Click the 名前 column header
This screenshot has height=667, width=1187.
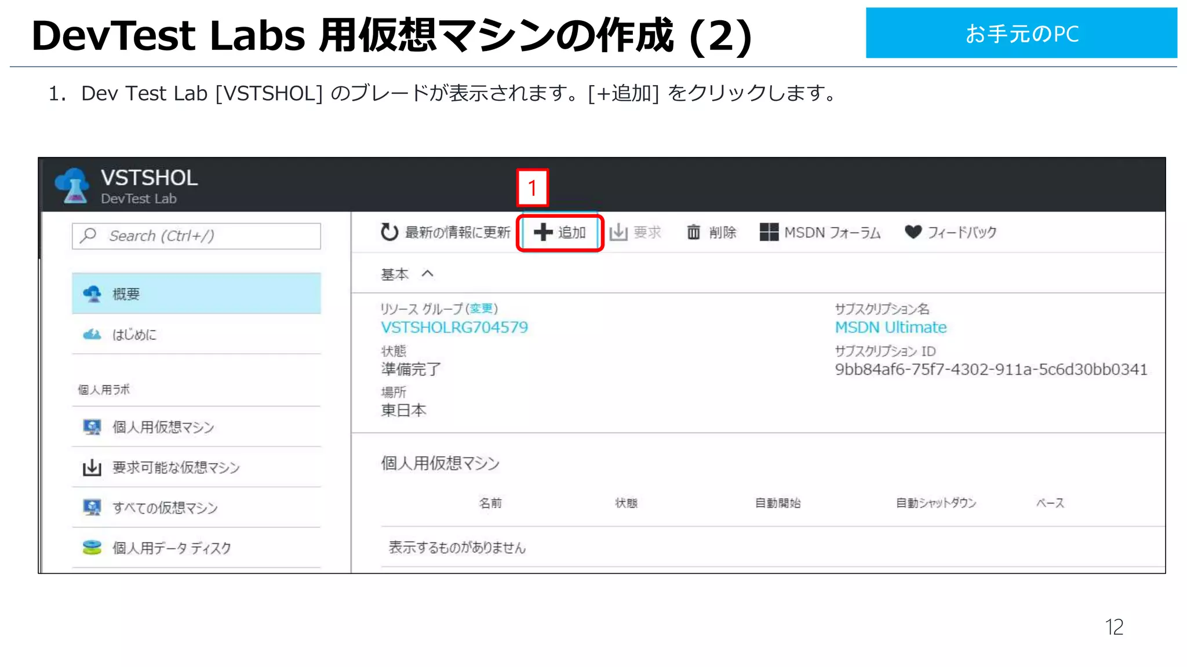tap(490, 503)
